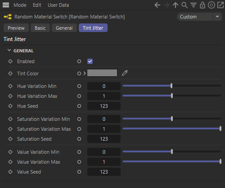The height and width of the screenshot is (188, 225).
Task: Open the search magnifier icon
Action: (184, 5)
